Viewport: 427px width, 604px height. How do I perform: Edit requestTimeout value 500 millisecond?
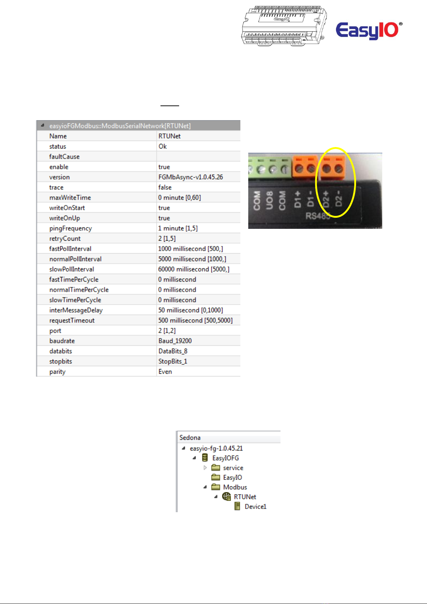(x=198, y=320)
